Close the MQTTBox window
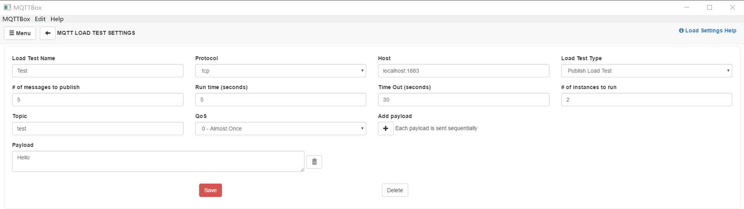 point(733,7)
